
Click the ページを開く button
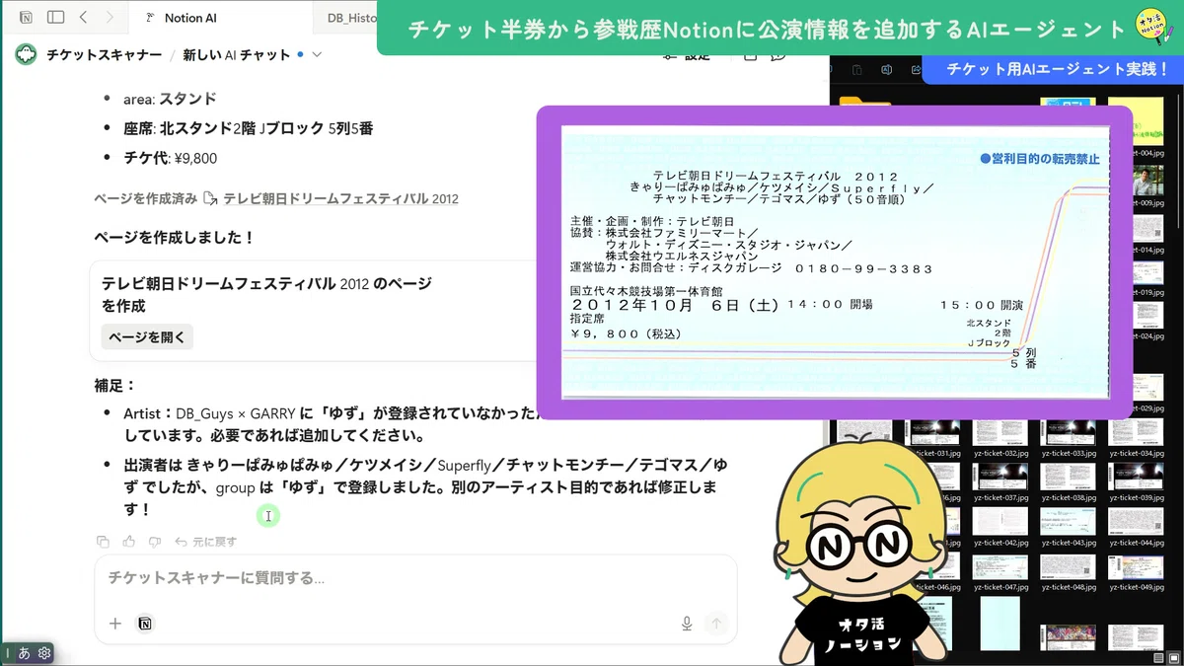pos(147,336)
